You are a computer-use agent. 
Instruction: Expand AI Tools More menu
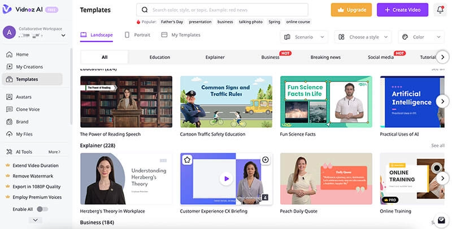coord(54,152)
